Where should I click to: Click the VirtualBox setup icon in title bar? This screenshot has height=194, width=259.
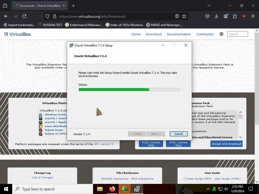pos(71,45)
